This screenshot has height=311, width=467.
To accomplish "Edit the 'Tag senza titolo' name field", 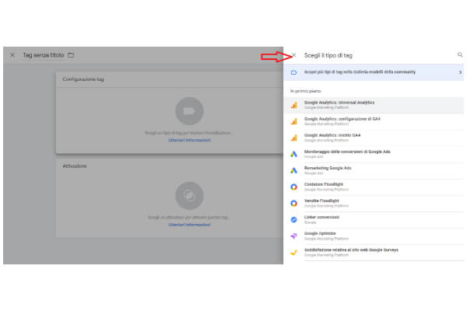I will [x=44, y=55].
